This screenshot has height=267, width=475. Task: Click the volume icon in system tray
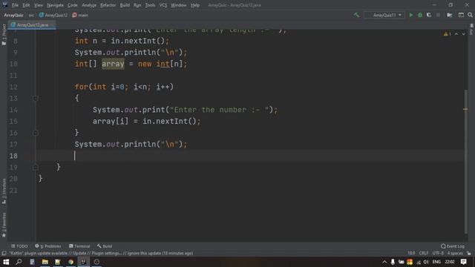(426, 262)
